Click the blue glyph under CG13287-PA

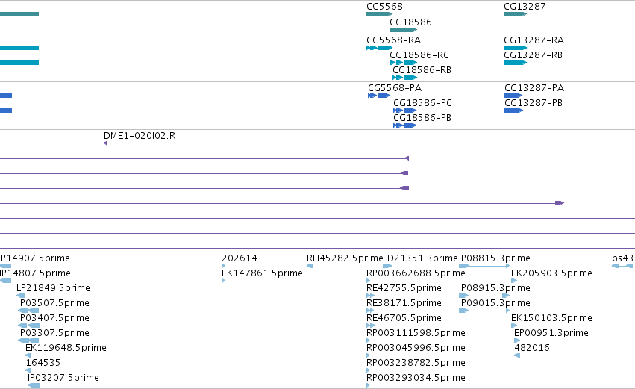tap(513, 96)
